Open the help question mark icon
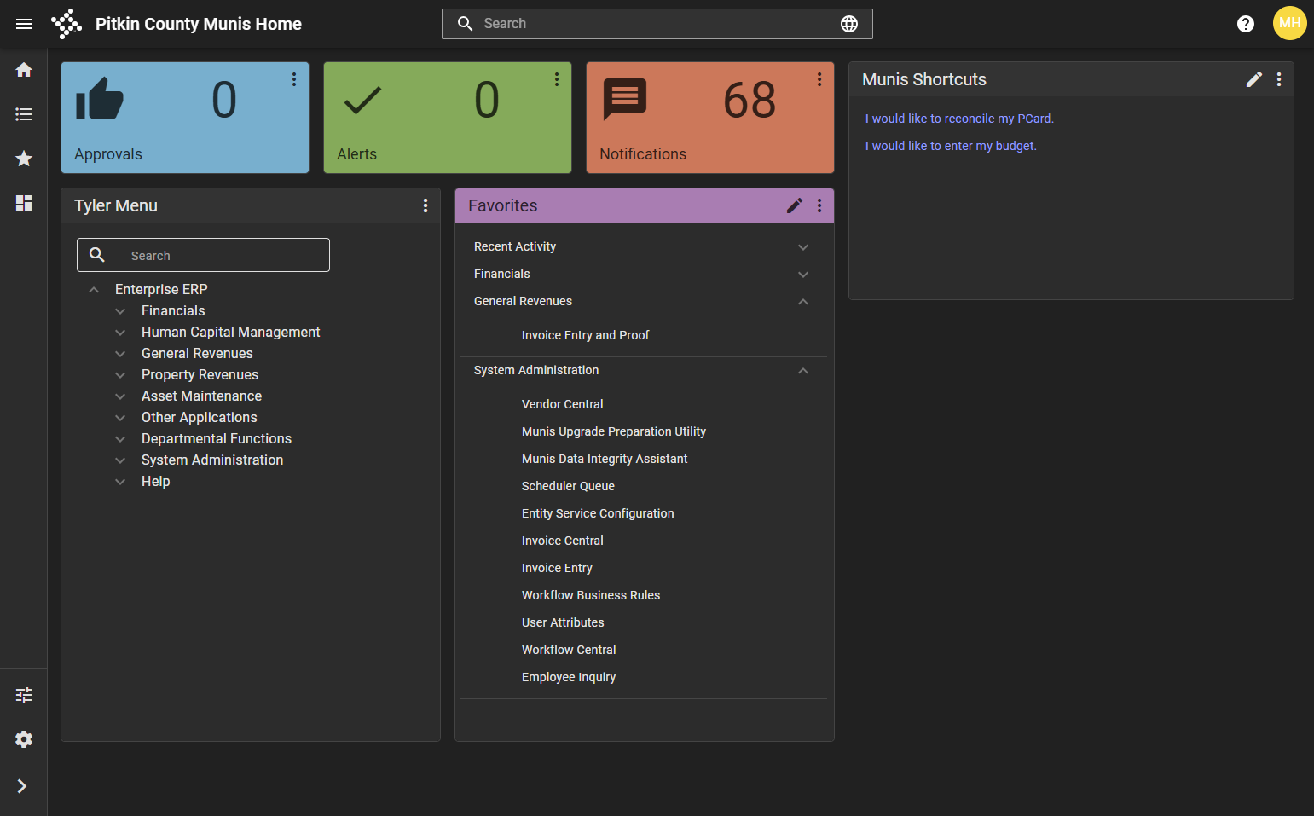This screenshot has height=816, width=1314. point(1246,24)
